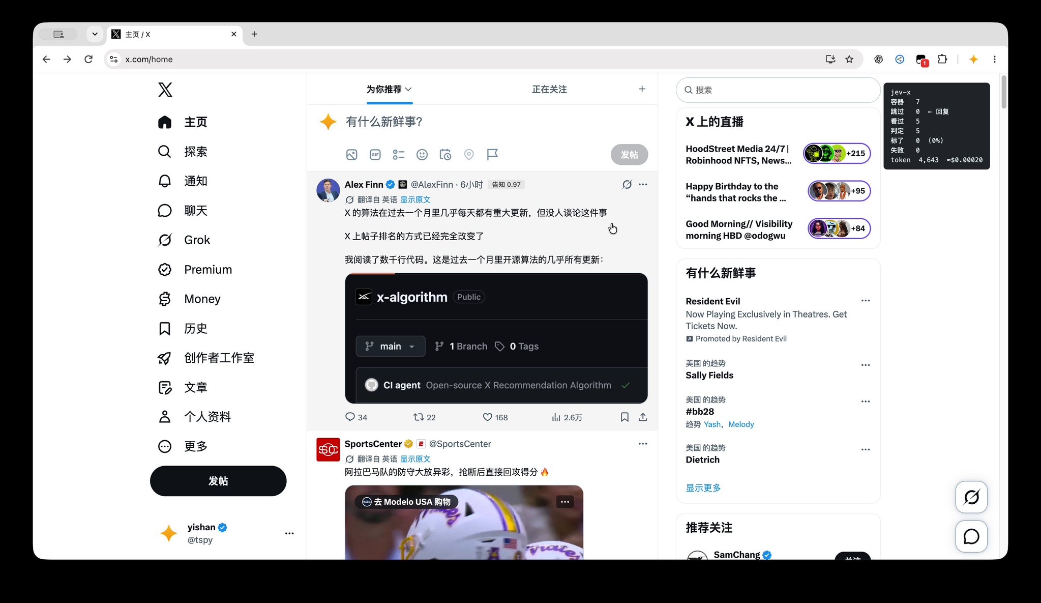1041x603 pixels.
Task: Click the gray 发帖 composer button
Action: (629, 155)
